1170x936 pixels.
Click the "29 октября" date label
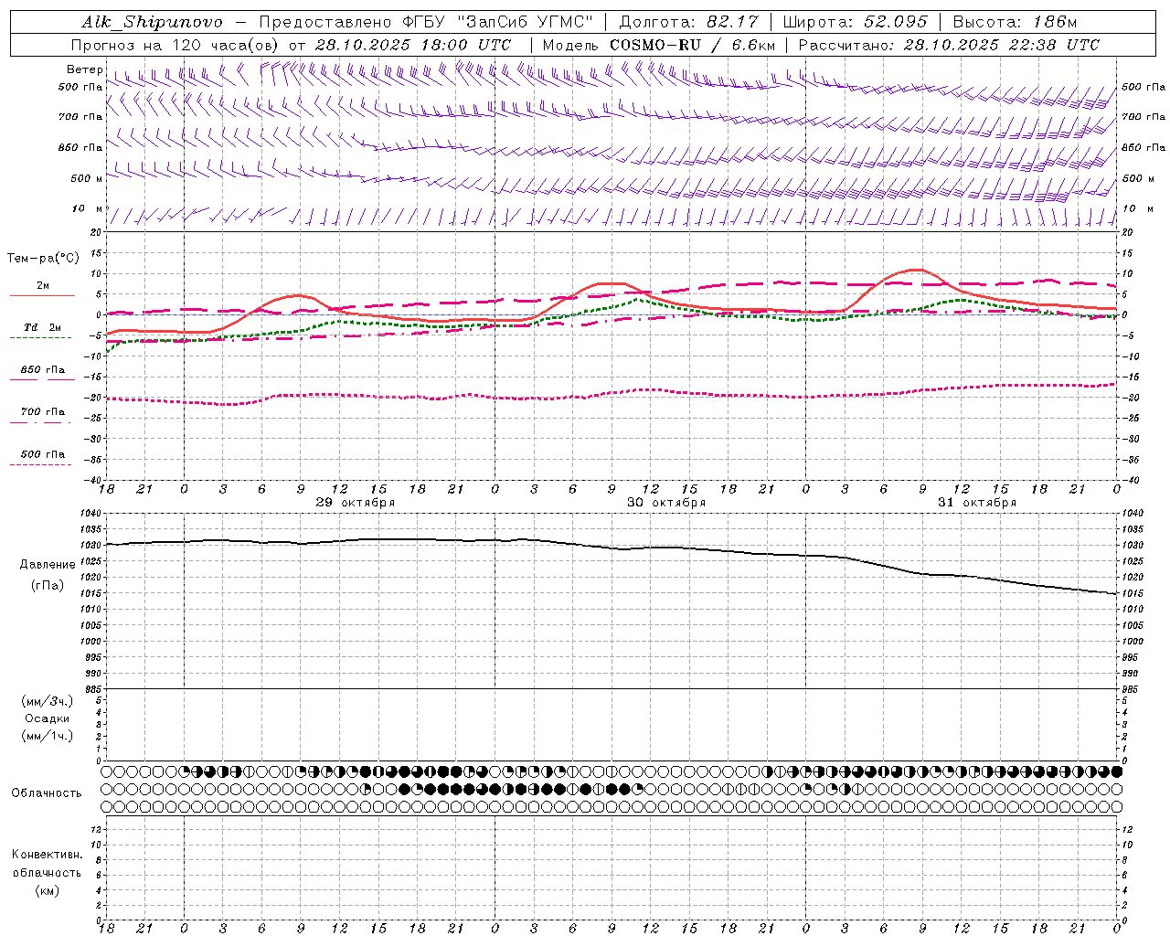(x=356, y=503)
